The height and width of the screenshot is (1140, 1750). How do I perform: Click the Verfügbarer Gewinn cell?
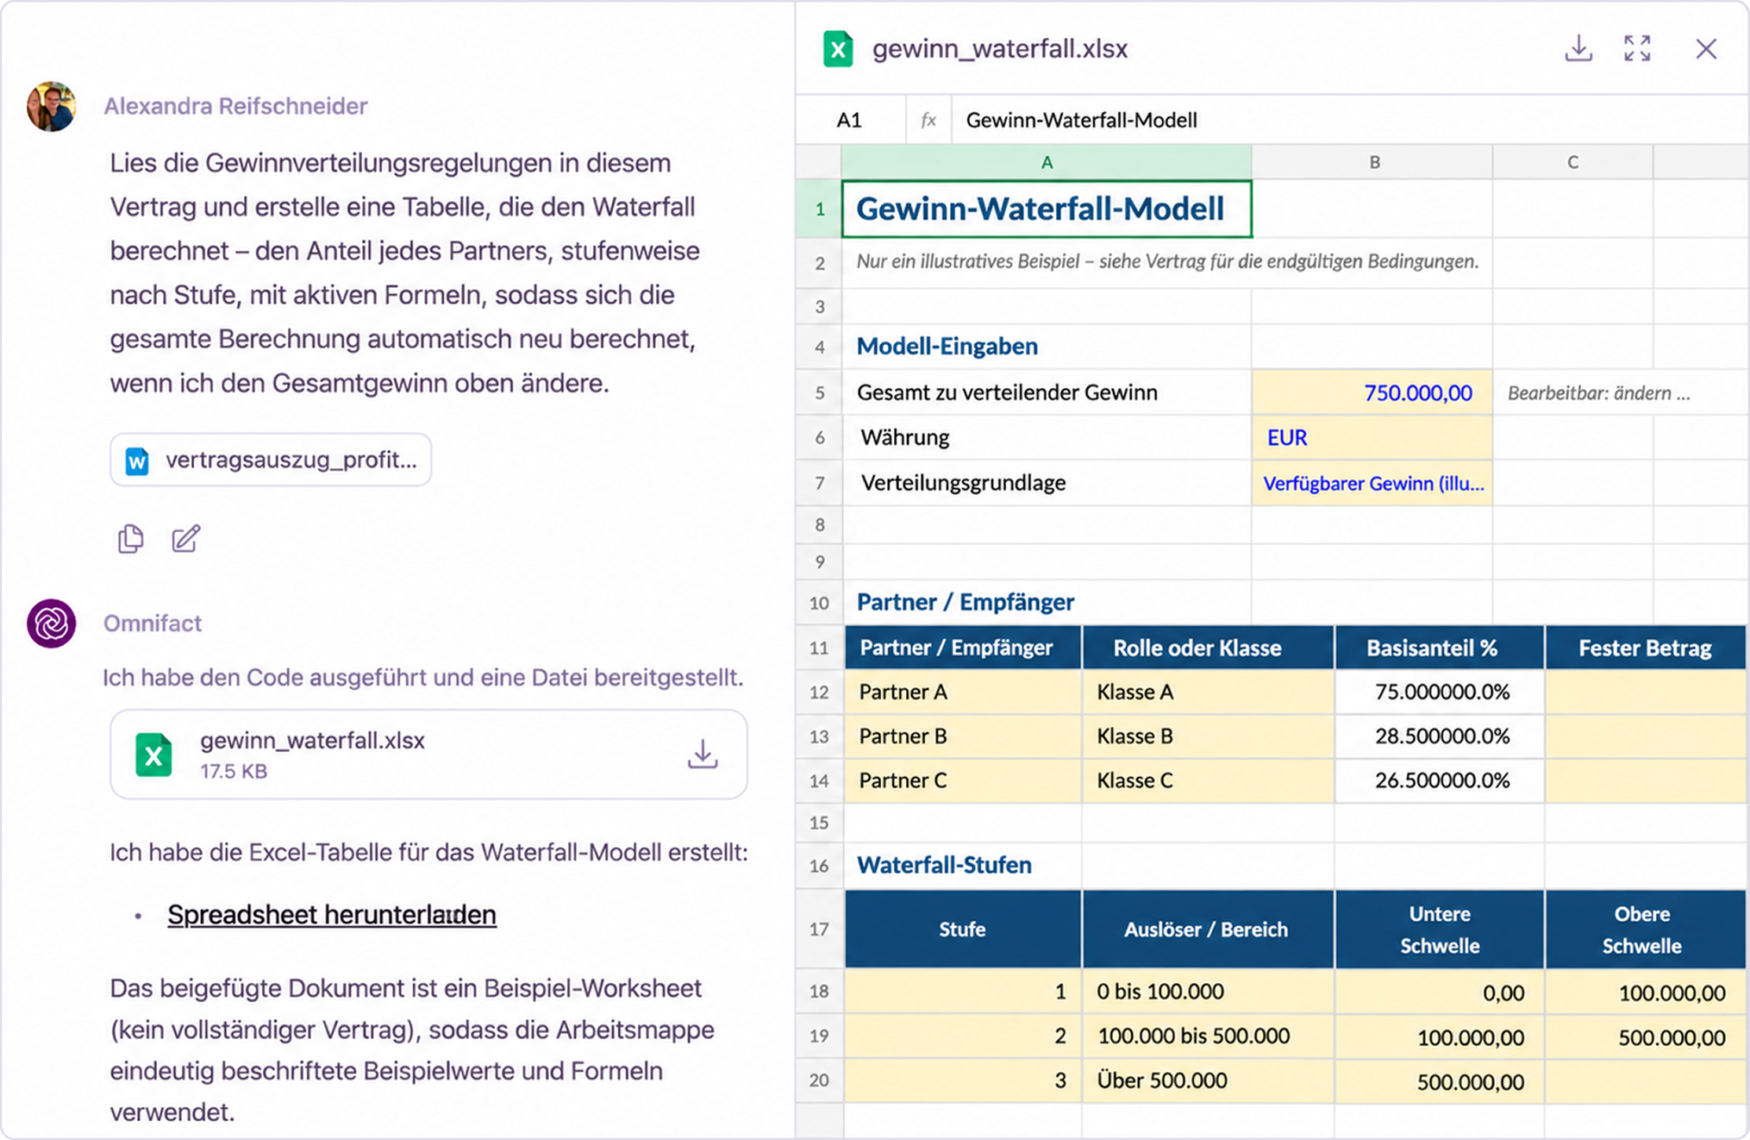[1372, 483]
